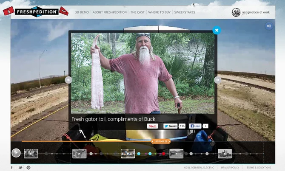Open WHERE TO BUY page

tap(160, 12)
